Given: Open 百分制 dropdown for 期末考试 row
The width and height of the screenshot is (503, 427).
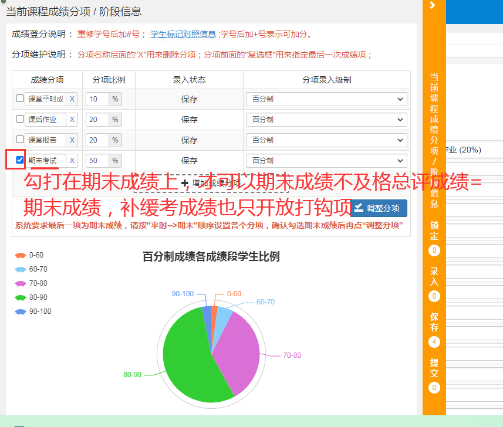Looking at the screenshot, I should [326, 161].
